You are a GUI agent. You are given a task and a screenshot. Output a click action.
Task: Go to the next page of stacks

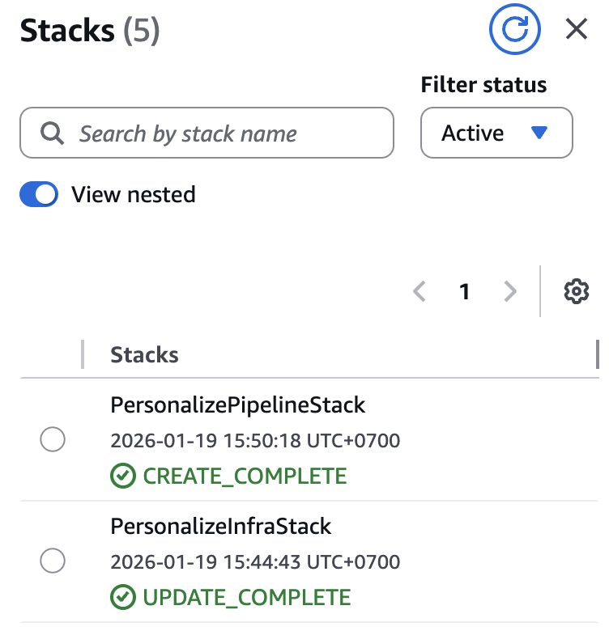coord(509,291)
